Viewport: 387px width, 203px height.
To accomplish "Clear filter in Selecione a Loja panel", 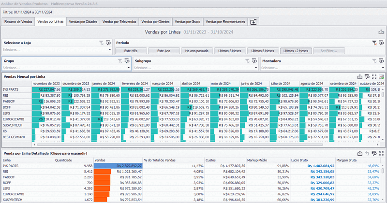I will 101,43.
